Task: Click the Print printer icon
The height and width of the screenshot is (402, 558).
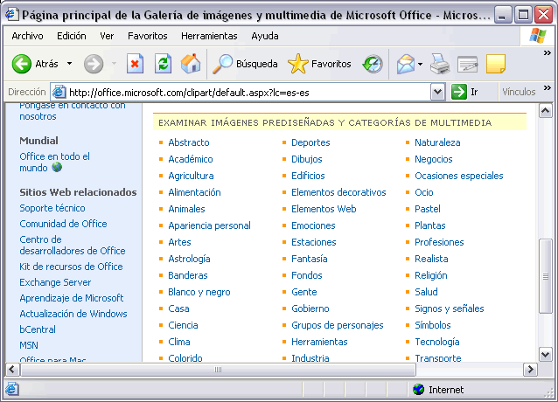Action: click(x=439, y=64)
